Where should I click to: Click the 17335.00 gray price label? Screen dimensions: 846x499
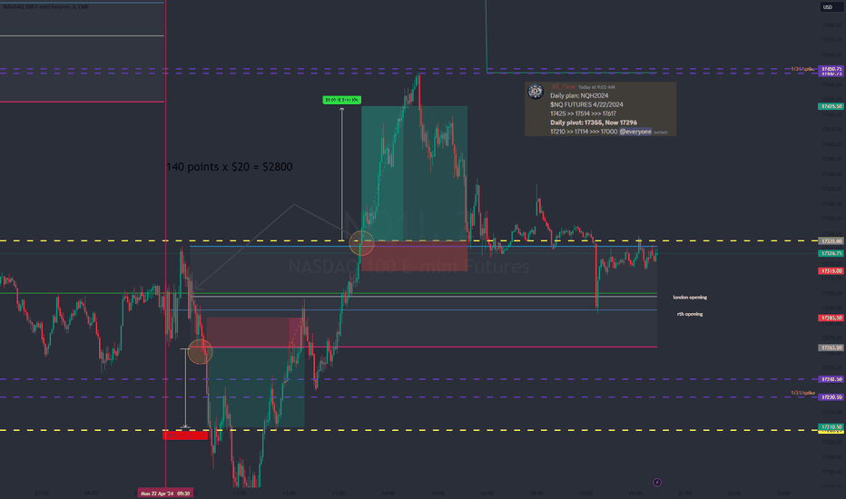(831, 241)
